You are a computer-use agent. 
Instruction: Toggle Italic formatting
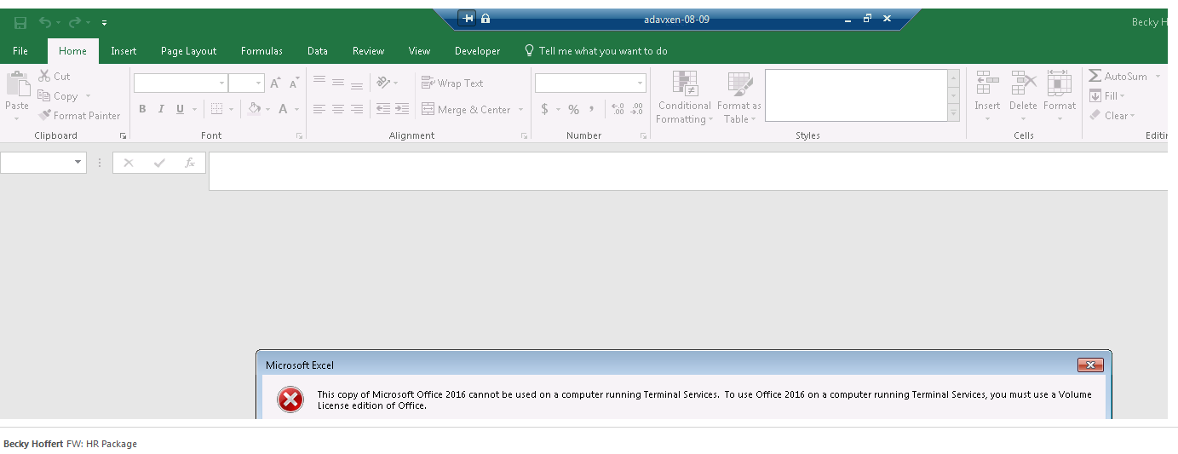click(x=161, y=109)
